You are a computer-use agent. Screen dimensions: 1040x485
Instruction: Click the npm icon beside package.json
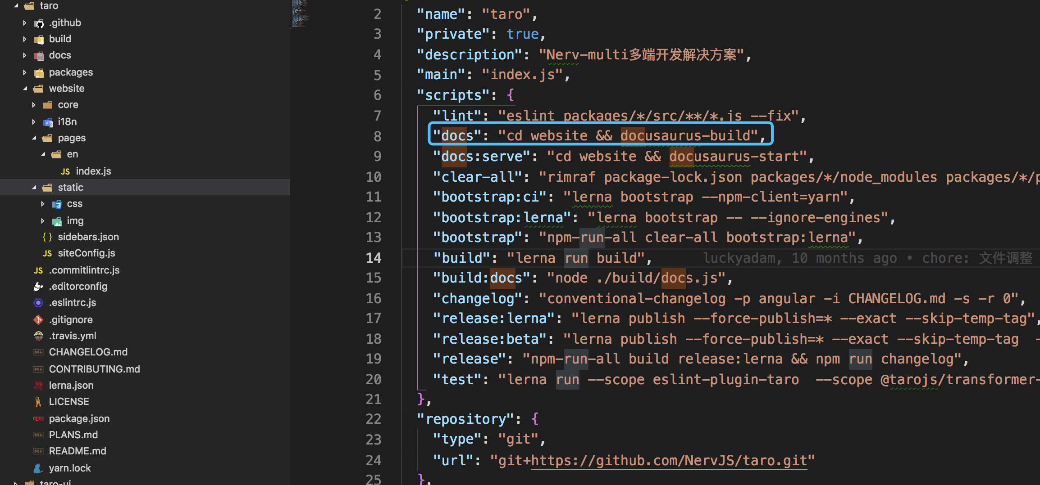pos(38,419)
